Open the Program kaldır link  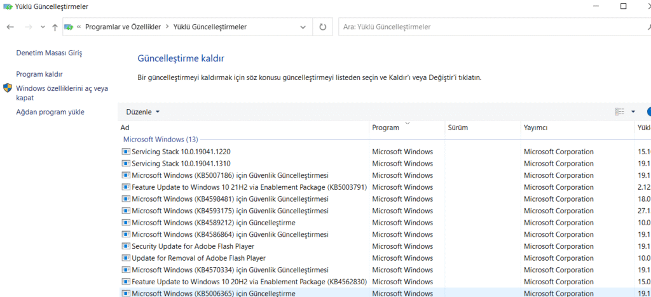point(39,74)
